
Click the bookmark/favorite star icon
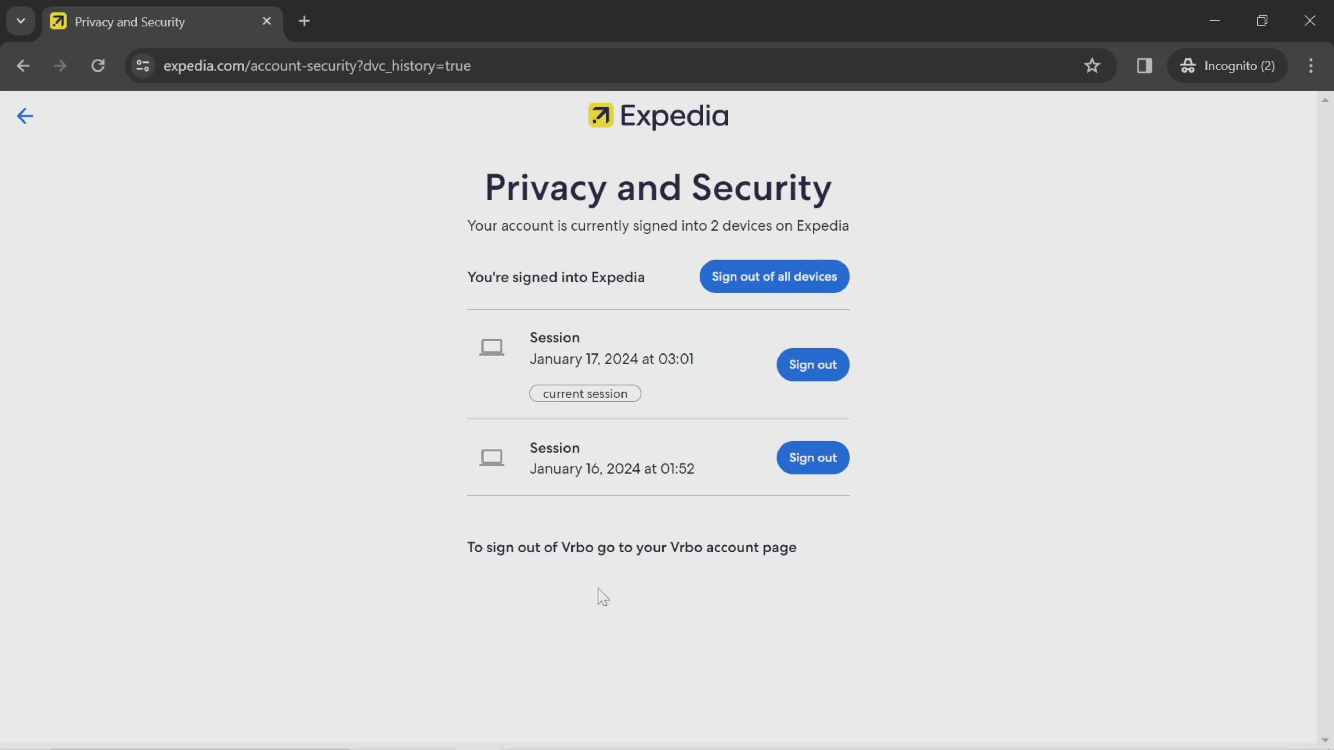coord(1092,65)
